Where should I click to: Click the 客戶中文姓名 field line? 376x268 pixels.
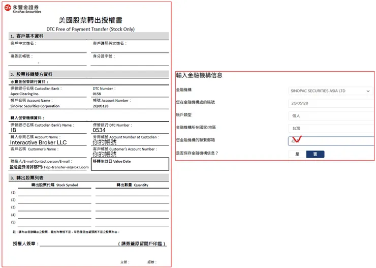tap(47, 49)
